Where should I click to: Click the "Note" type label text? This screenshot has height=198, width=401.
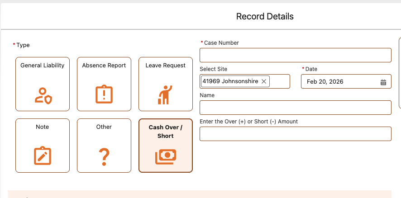tap(43, 127)
